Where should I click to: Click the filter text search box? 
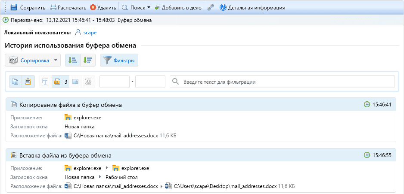click(282, 82)
